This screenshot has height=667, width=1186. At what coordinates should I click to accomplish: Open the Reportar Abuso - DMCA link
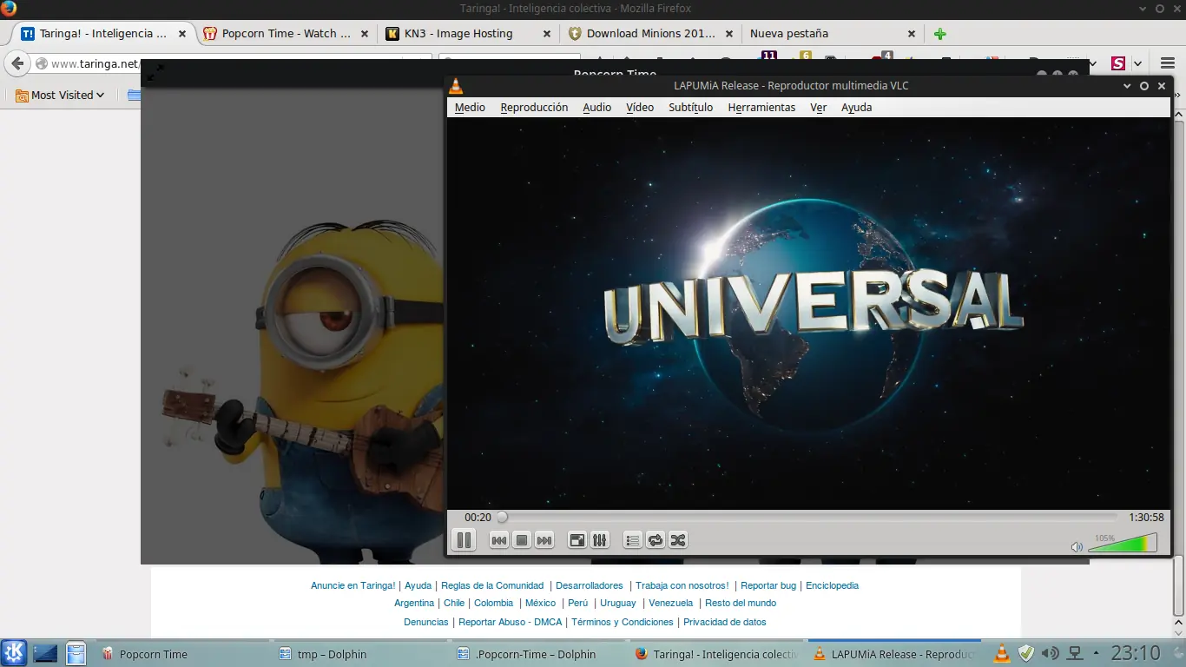[511, 623]
